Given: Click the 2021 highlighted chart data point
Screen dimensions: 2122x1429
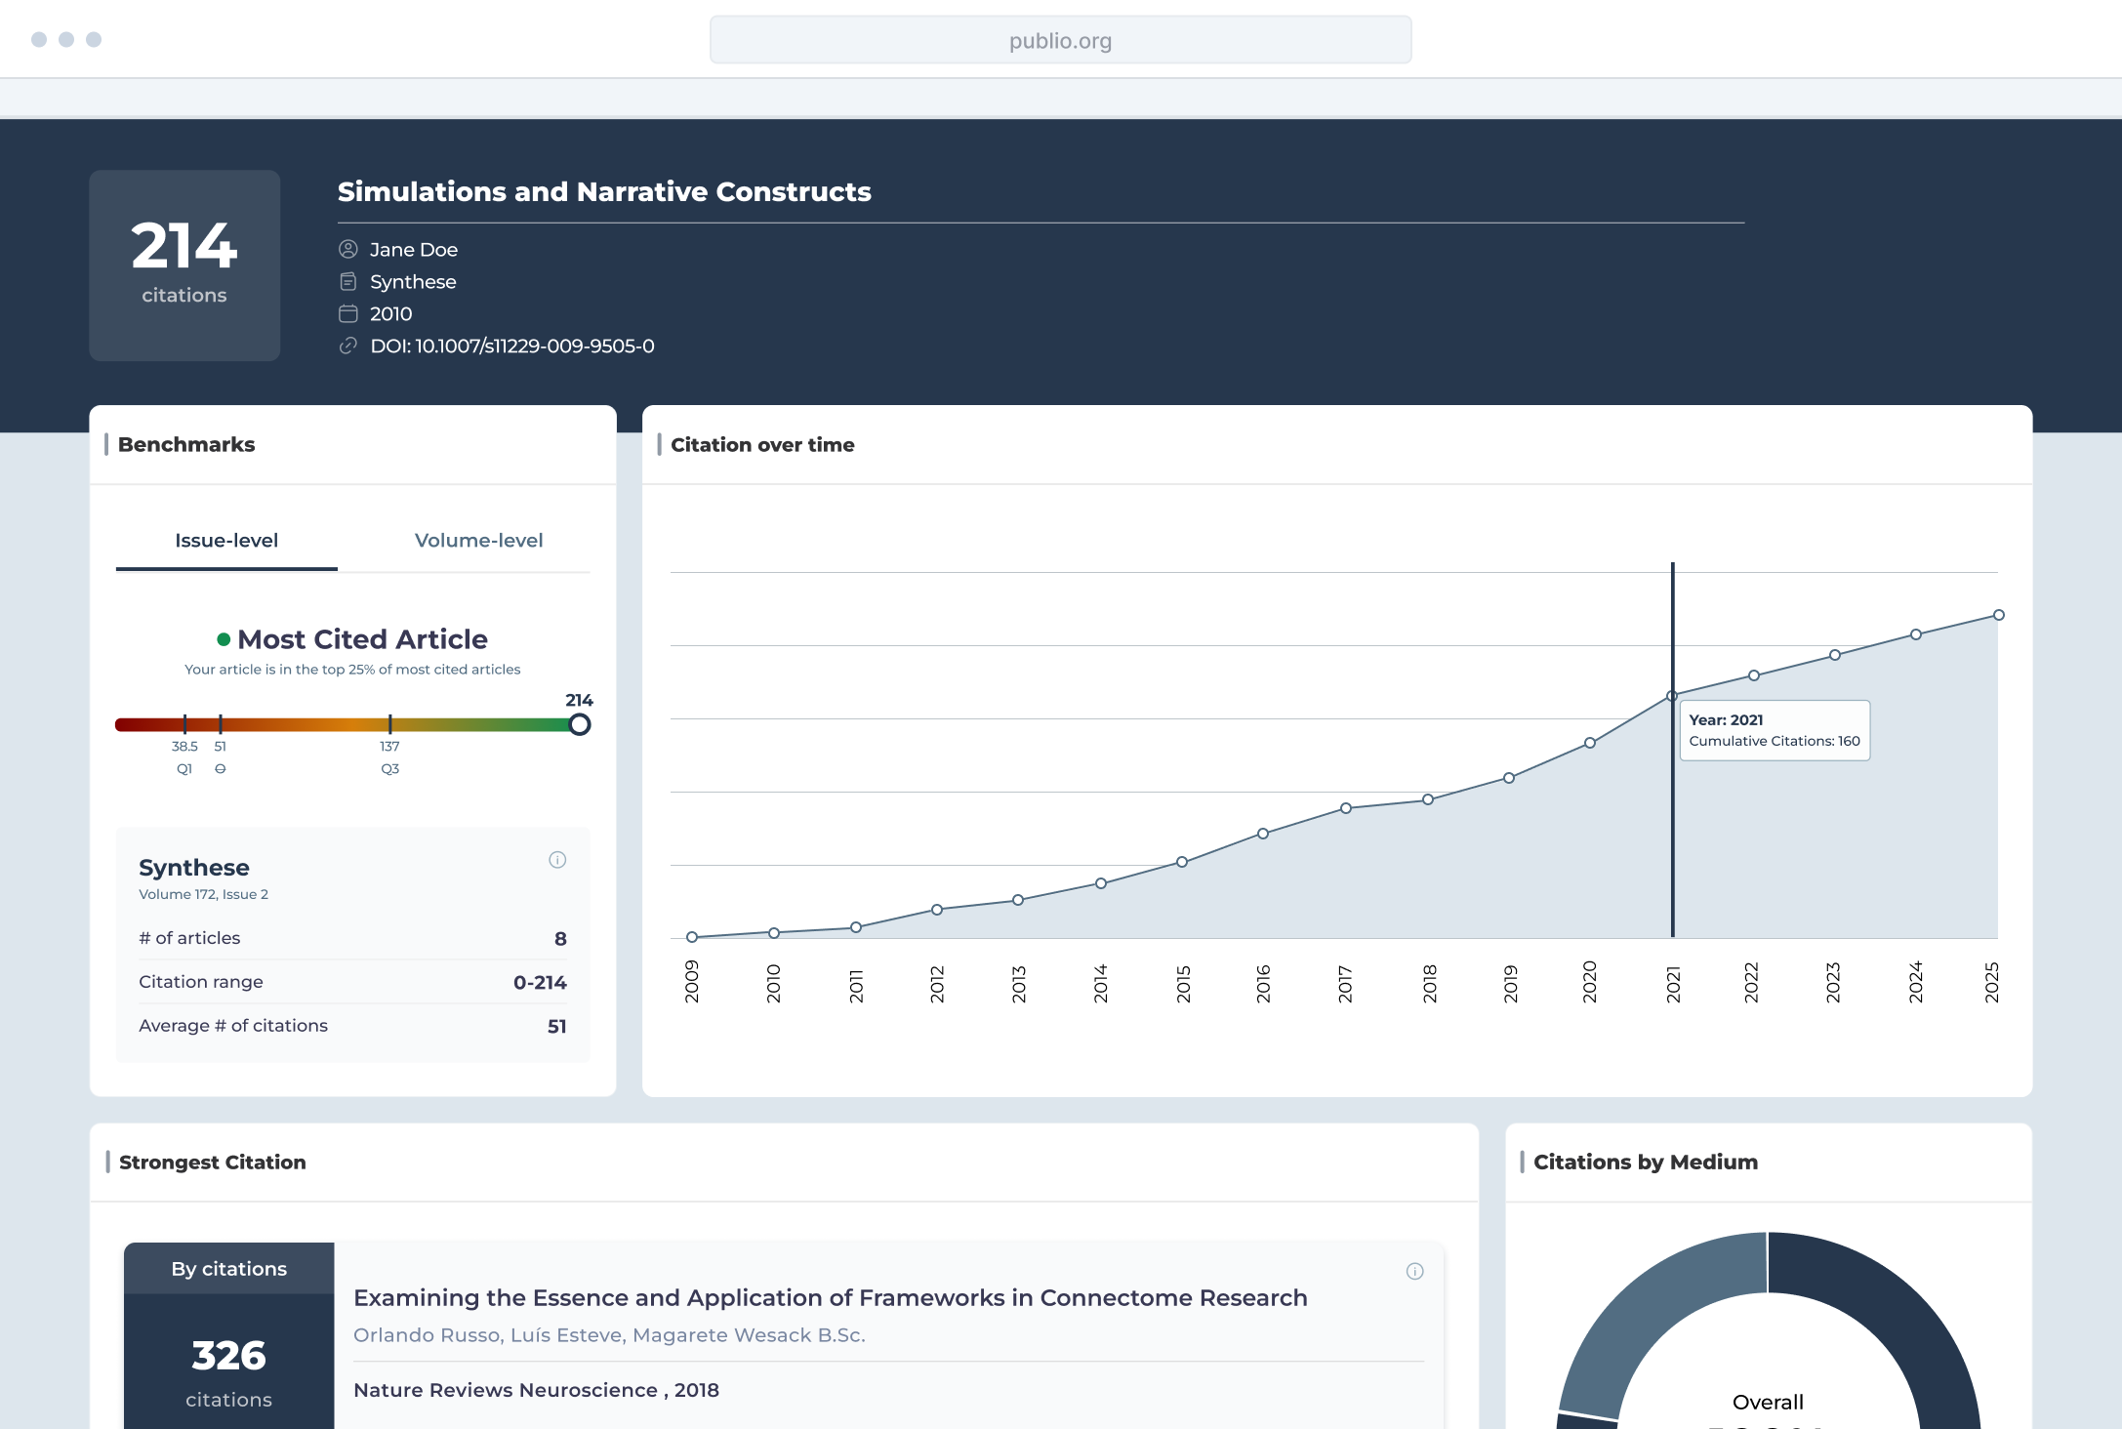Looking at the screenshot, I should [1672, 696].
